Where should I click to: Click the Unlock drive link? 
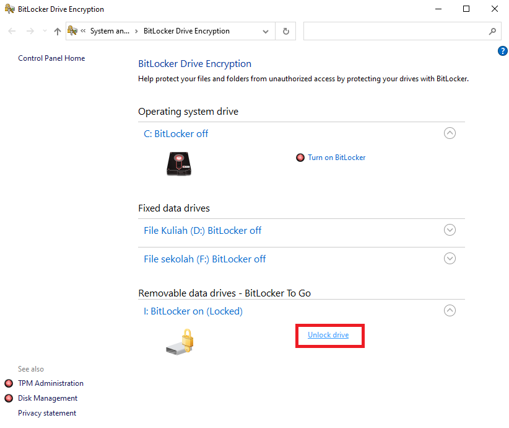(329, 335)
